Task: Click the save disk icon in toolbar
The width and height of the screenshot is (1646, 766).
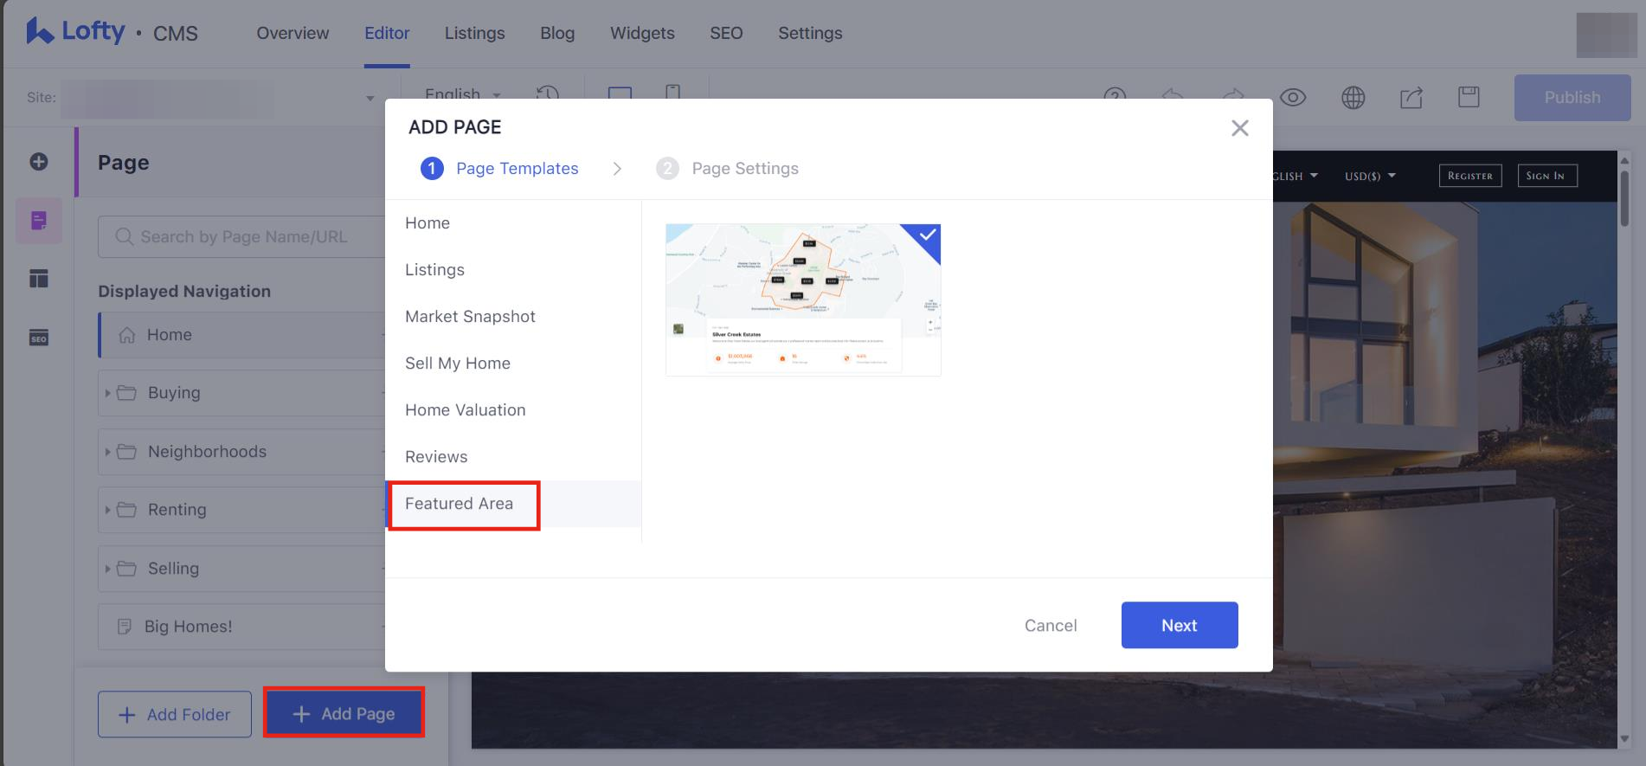Action: tap(1469, 97)
